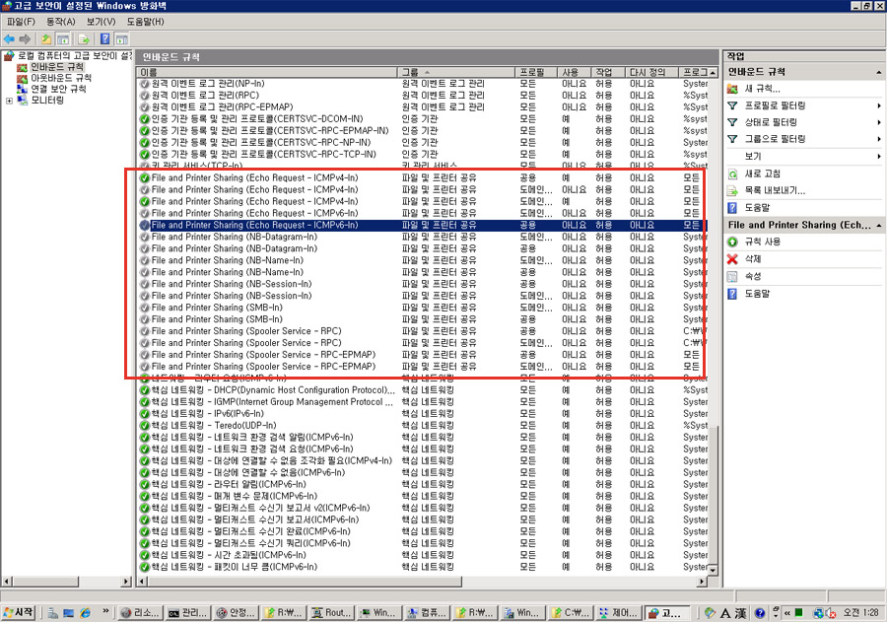
Task: Select the 원격 이벤트 로그 관리(RPC-EPMAP) rule
Action: point(223,107)
